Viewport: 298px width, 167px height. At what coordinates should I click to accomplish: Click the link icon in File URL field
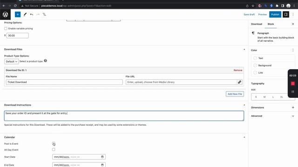[239, 82]
